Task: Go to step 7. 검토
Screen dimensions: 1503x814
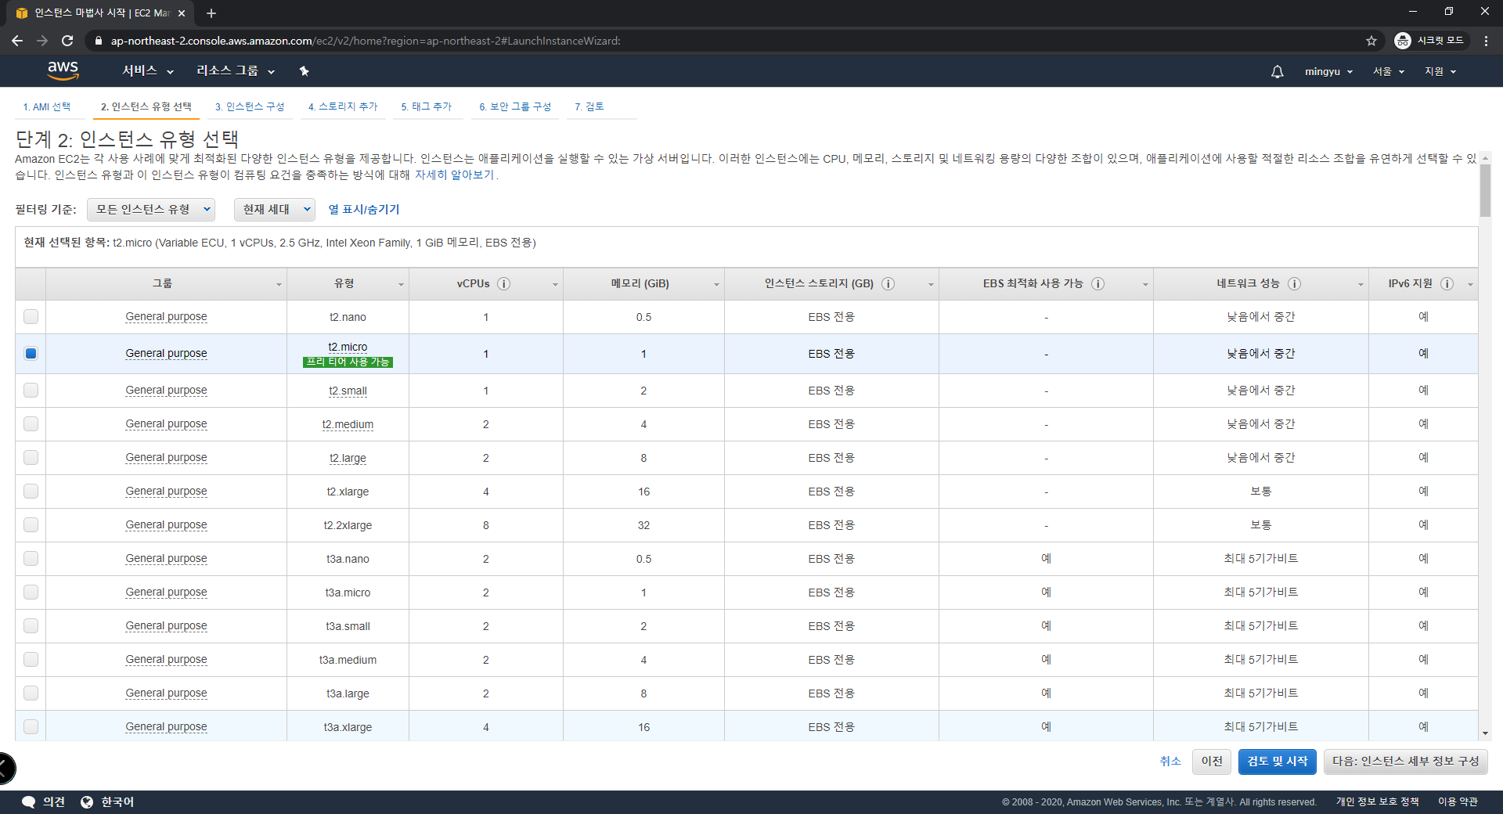Action: [x=589, y=106]
